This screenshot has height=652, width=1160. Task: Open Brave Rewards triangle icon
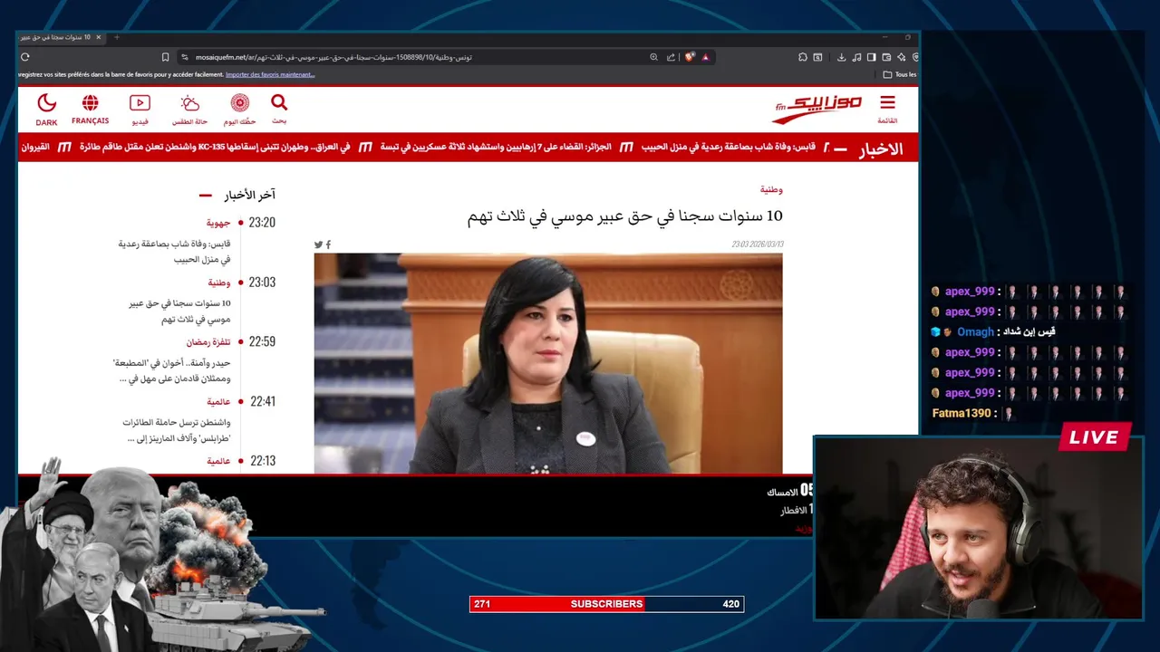705,57
